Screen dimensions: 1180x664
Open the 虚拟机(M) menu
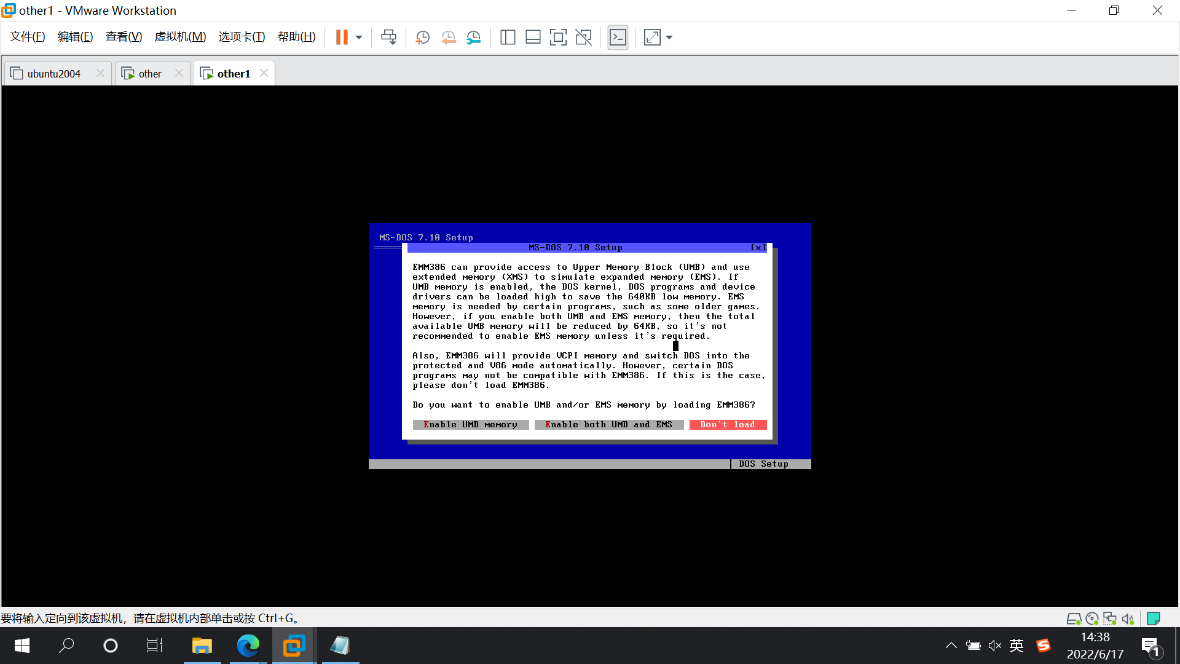tap(179, 36)
